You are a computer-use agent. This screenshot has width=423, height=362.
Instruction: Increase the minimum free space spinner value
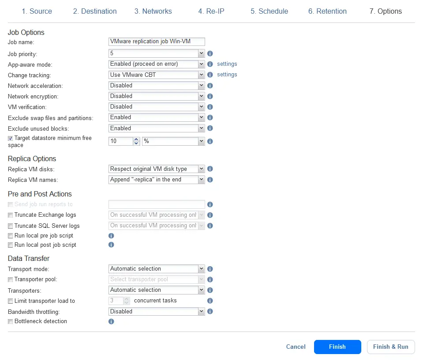(x=136, y=140)
